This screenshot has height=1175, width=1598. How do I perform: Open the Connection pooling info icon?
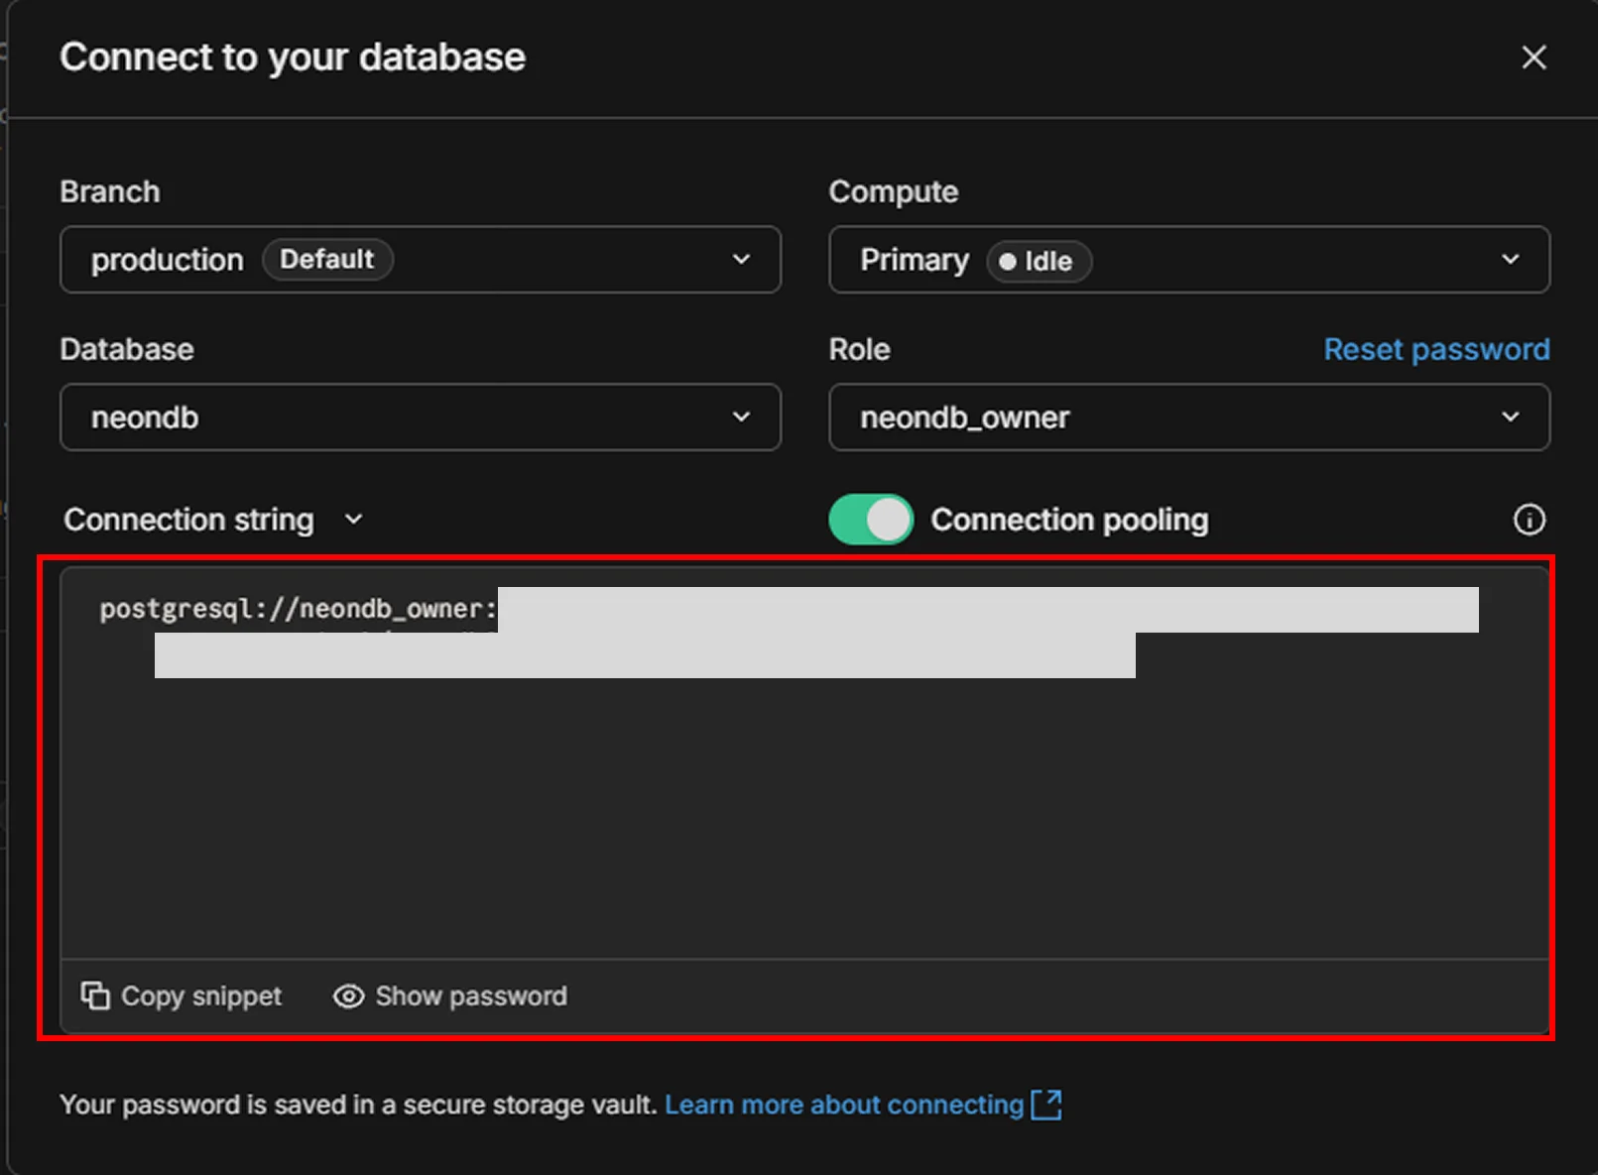click(1529, 520)
